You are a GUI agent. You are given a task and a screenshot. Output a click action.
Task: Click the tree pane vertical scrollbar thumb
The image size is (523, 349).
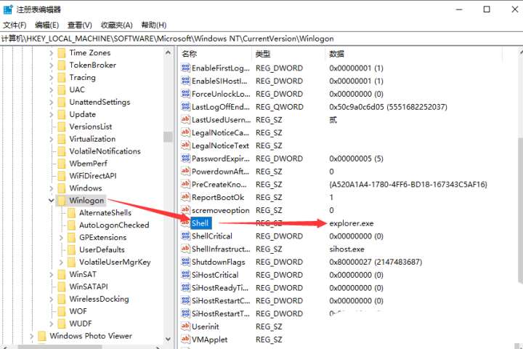coord(168,137)
